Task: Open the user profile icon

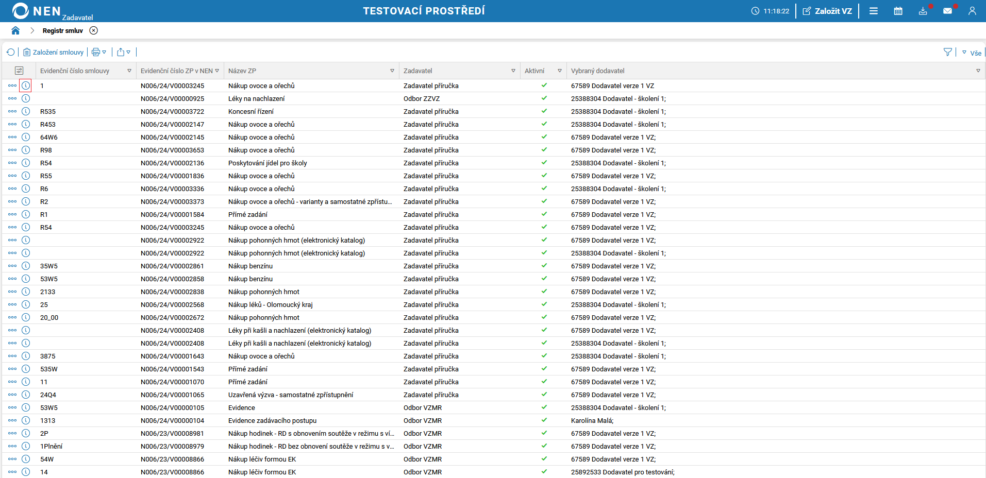Action: click(972, 10)
